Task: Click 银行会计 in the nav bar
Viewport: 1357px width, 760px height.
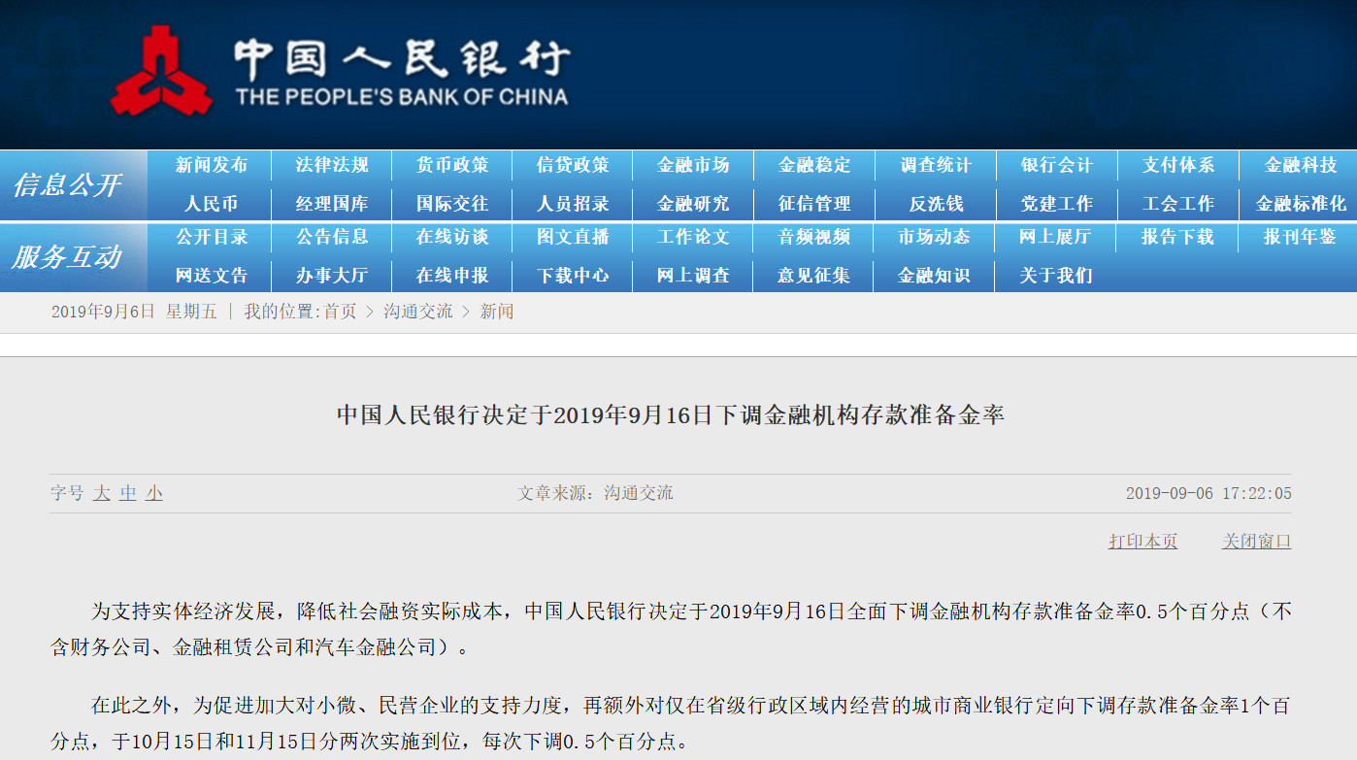Action: click(1057, 165)
